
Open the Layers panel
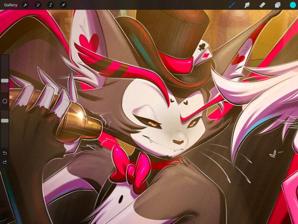pyautogui.click(x=278, y=5)
